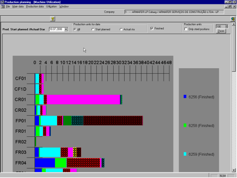Select the All radio button

(x=75, y=29)
